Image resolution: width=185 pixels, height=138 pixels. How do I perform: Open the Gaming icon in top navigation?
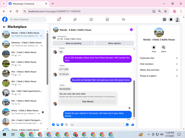click(124, 20)
